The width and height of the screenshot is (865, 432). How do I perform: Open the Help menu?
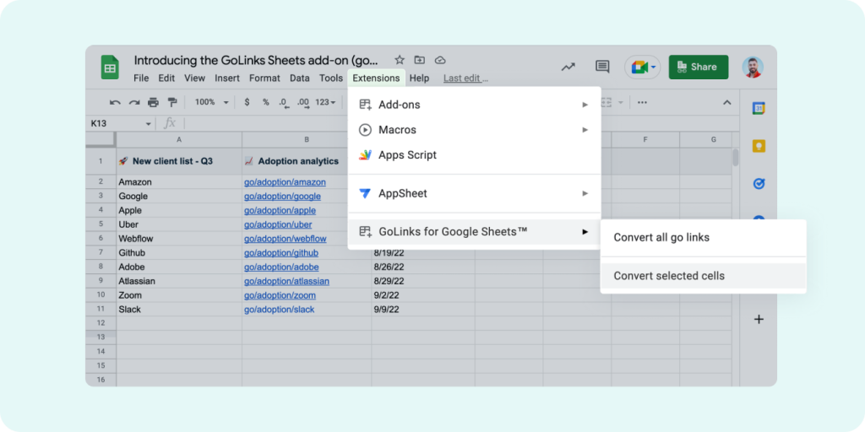pyautogui.click(x=419, y=78)
